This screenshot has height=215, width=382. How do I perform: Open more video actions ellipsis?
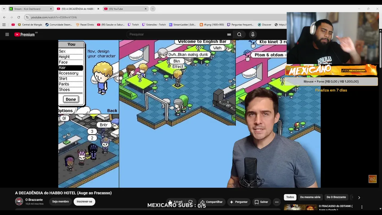[277, 202]
